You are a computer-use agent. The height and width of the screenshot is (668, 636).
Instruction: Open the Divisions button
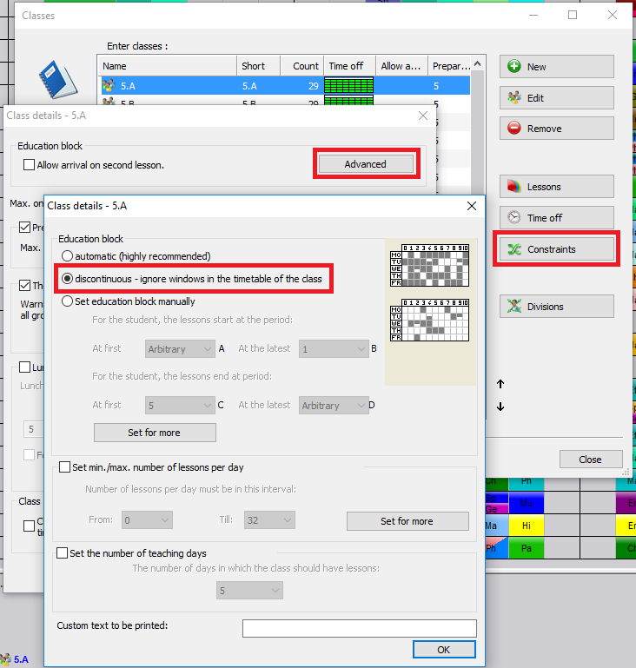[556, 307]
